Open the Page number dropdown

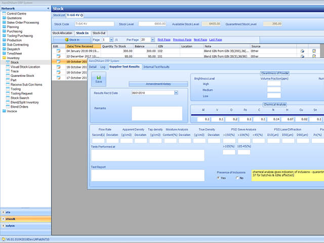click(x=111, y=39)
